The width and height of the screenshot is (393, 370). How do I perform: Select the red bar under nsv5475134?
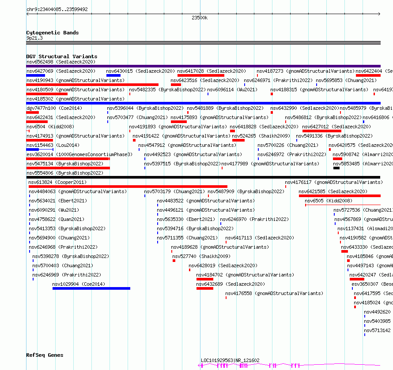68,168
